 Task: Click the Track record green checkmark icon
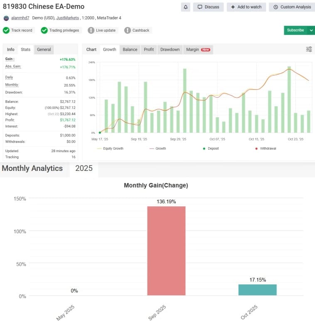pyautogui.click(x=6, y=30)
